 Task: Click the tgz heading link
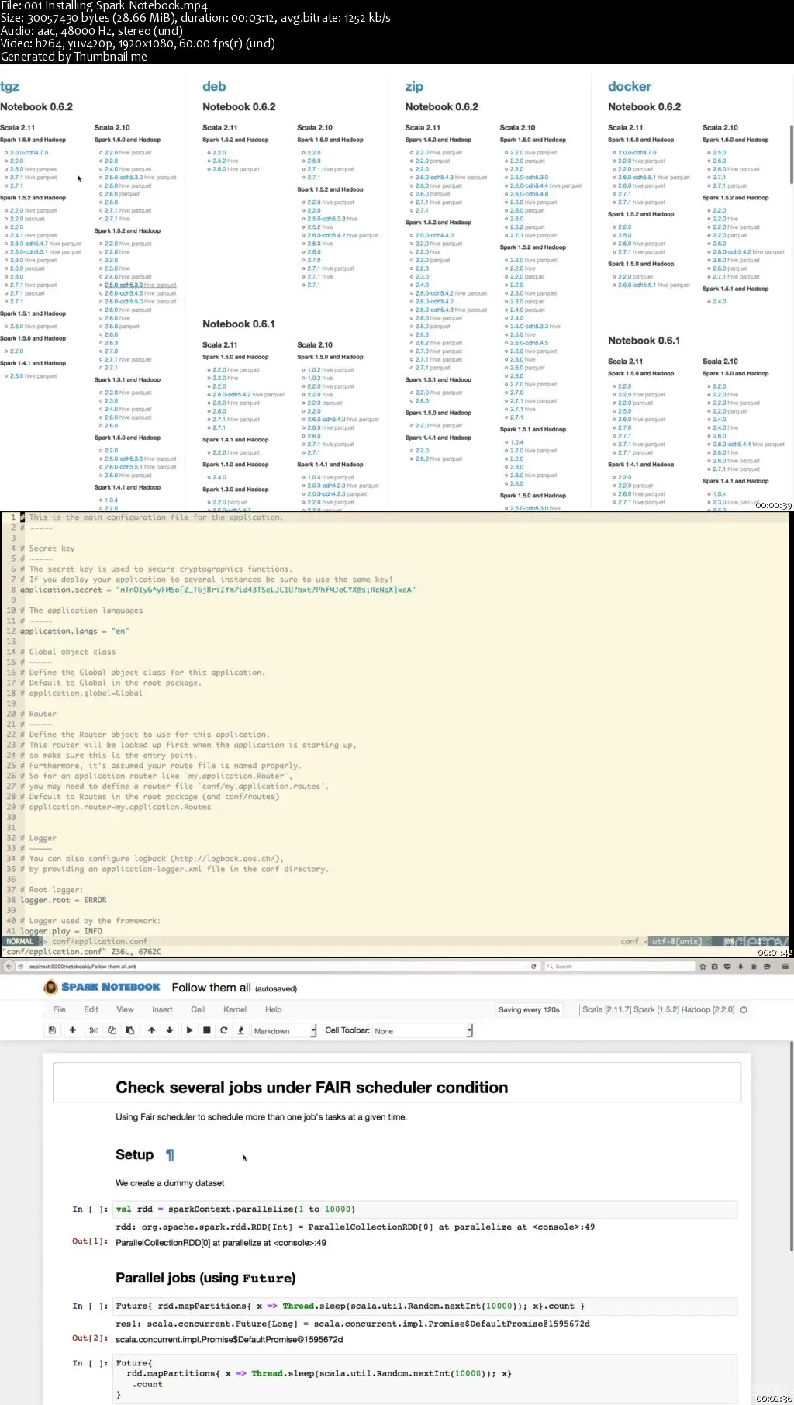[9, 87]
